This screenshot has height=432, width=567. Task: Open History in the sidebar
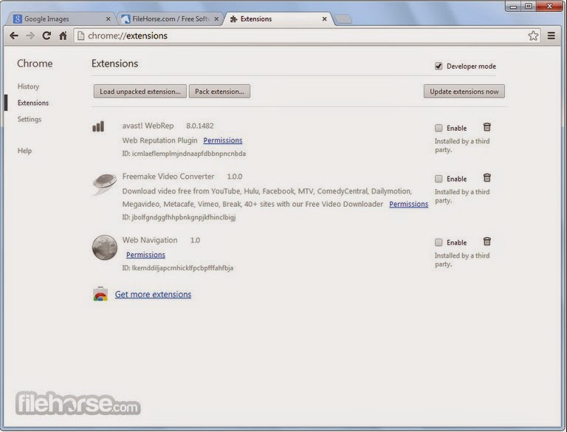tap(28, 86)
